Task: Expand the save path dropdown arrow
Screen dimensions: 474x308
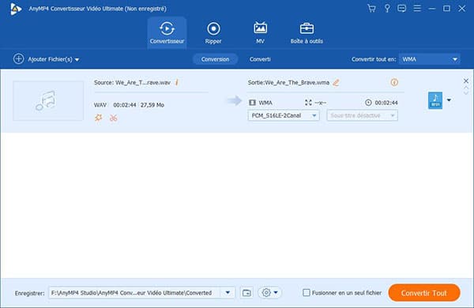Action: [228, 292]
